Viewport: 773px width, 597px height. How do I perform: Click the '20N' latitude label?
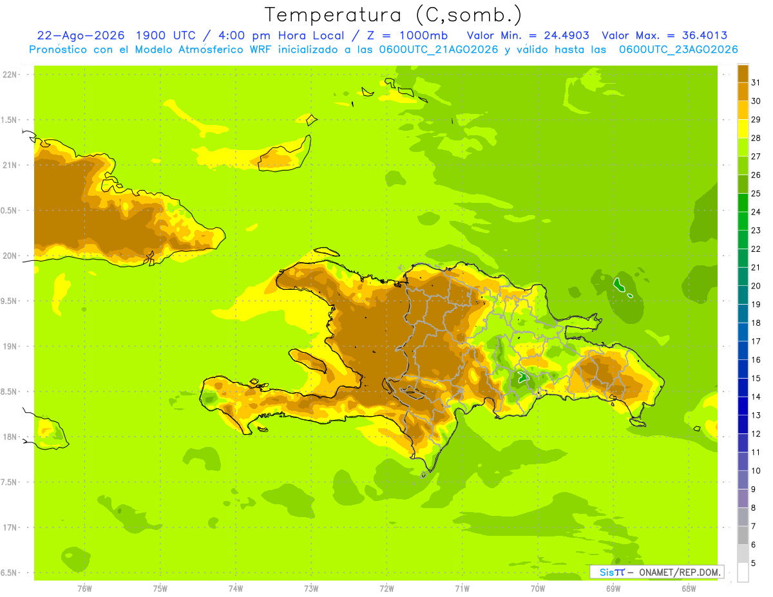pos(10,256)
